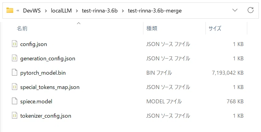Click the tokenizer_config.json file icon
Image resolution: width=261 pixels, height=132 pixels.
pos(14,116)
